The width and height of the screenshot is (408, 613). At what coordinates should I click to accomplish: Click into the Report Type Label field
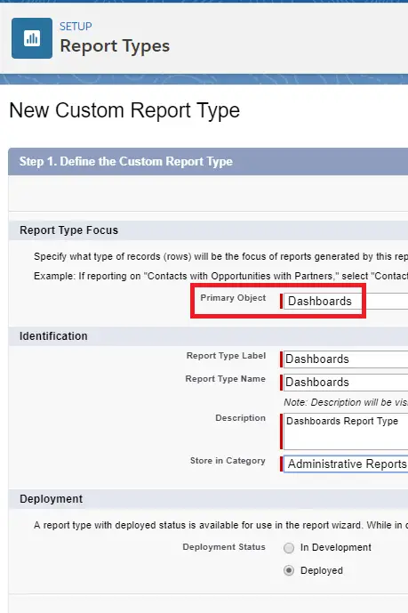pyautogui.click(x=346, y=359)
